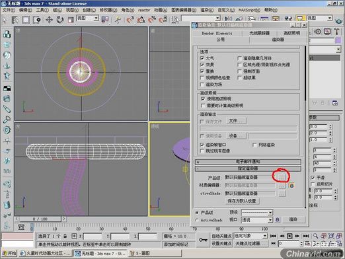Click the selection lock icon in status bar
The image size is (345, 259).
65,236
